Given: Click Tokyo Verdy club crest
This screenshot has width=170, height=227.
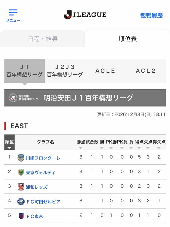Looking at the screenshot, I should (x=21, y=172).
